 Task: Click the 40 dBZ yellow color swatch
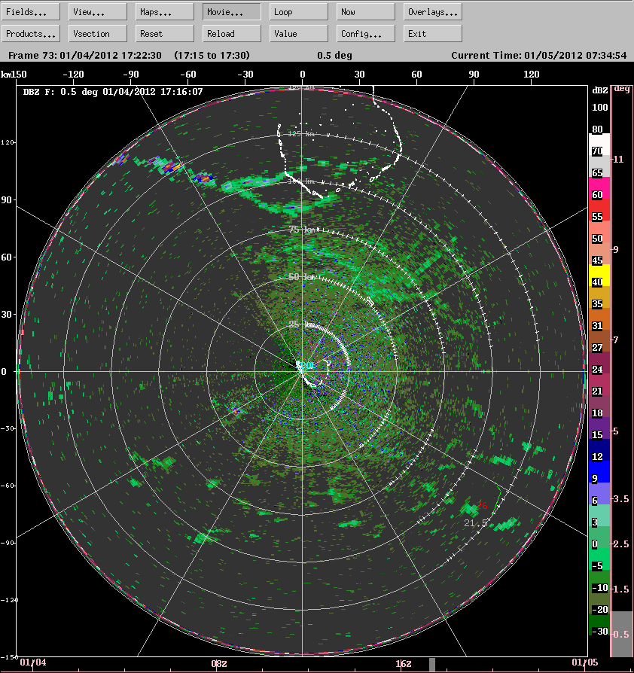pos(599,275)
